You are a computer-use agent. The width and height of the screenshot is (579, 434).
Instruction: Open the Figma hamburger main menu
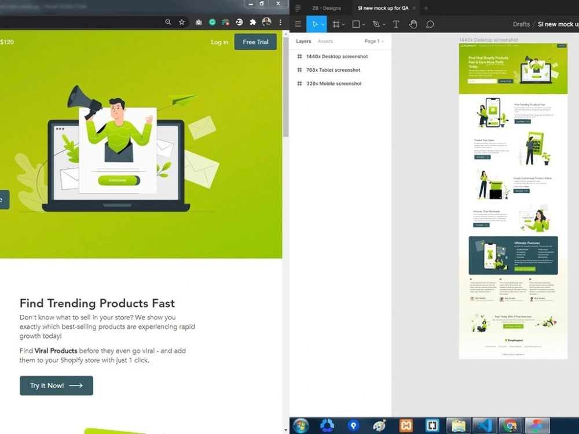[x=298, y=24]
